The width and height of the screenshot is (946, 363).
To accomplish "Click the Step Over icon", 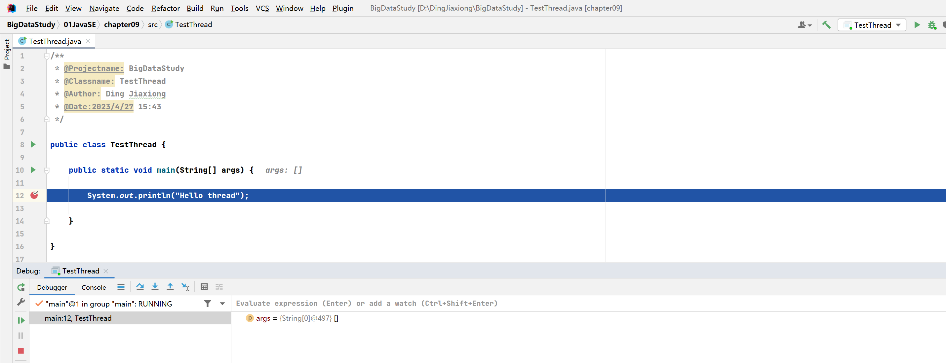I will click(x=140, y=287).
